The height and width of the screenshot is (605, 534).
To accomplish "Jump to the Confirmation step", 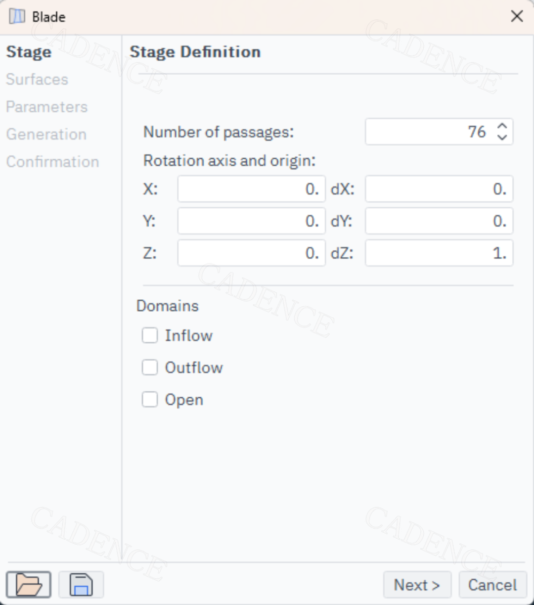I will (x=52, y=162).
